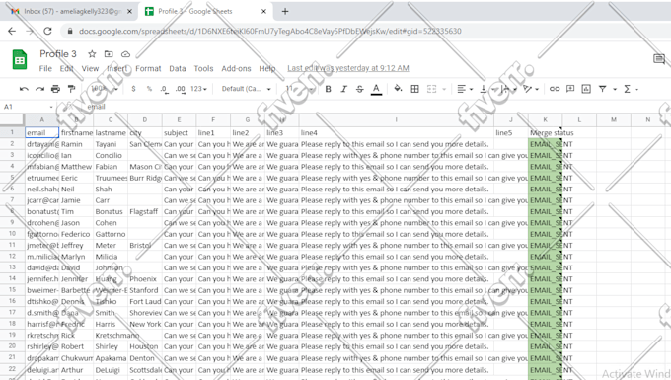Viewport: 671px width, 380px height.
Task: Open the View menu
Action: click(91, 68)
